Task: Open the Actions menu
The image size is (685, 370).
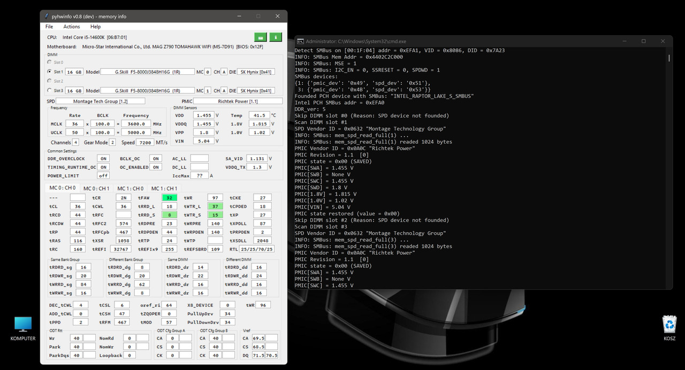Action: 72,27
